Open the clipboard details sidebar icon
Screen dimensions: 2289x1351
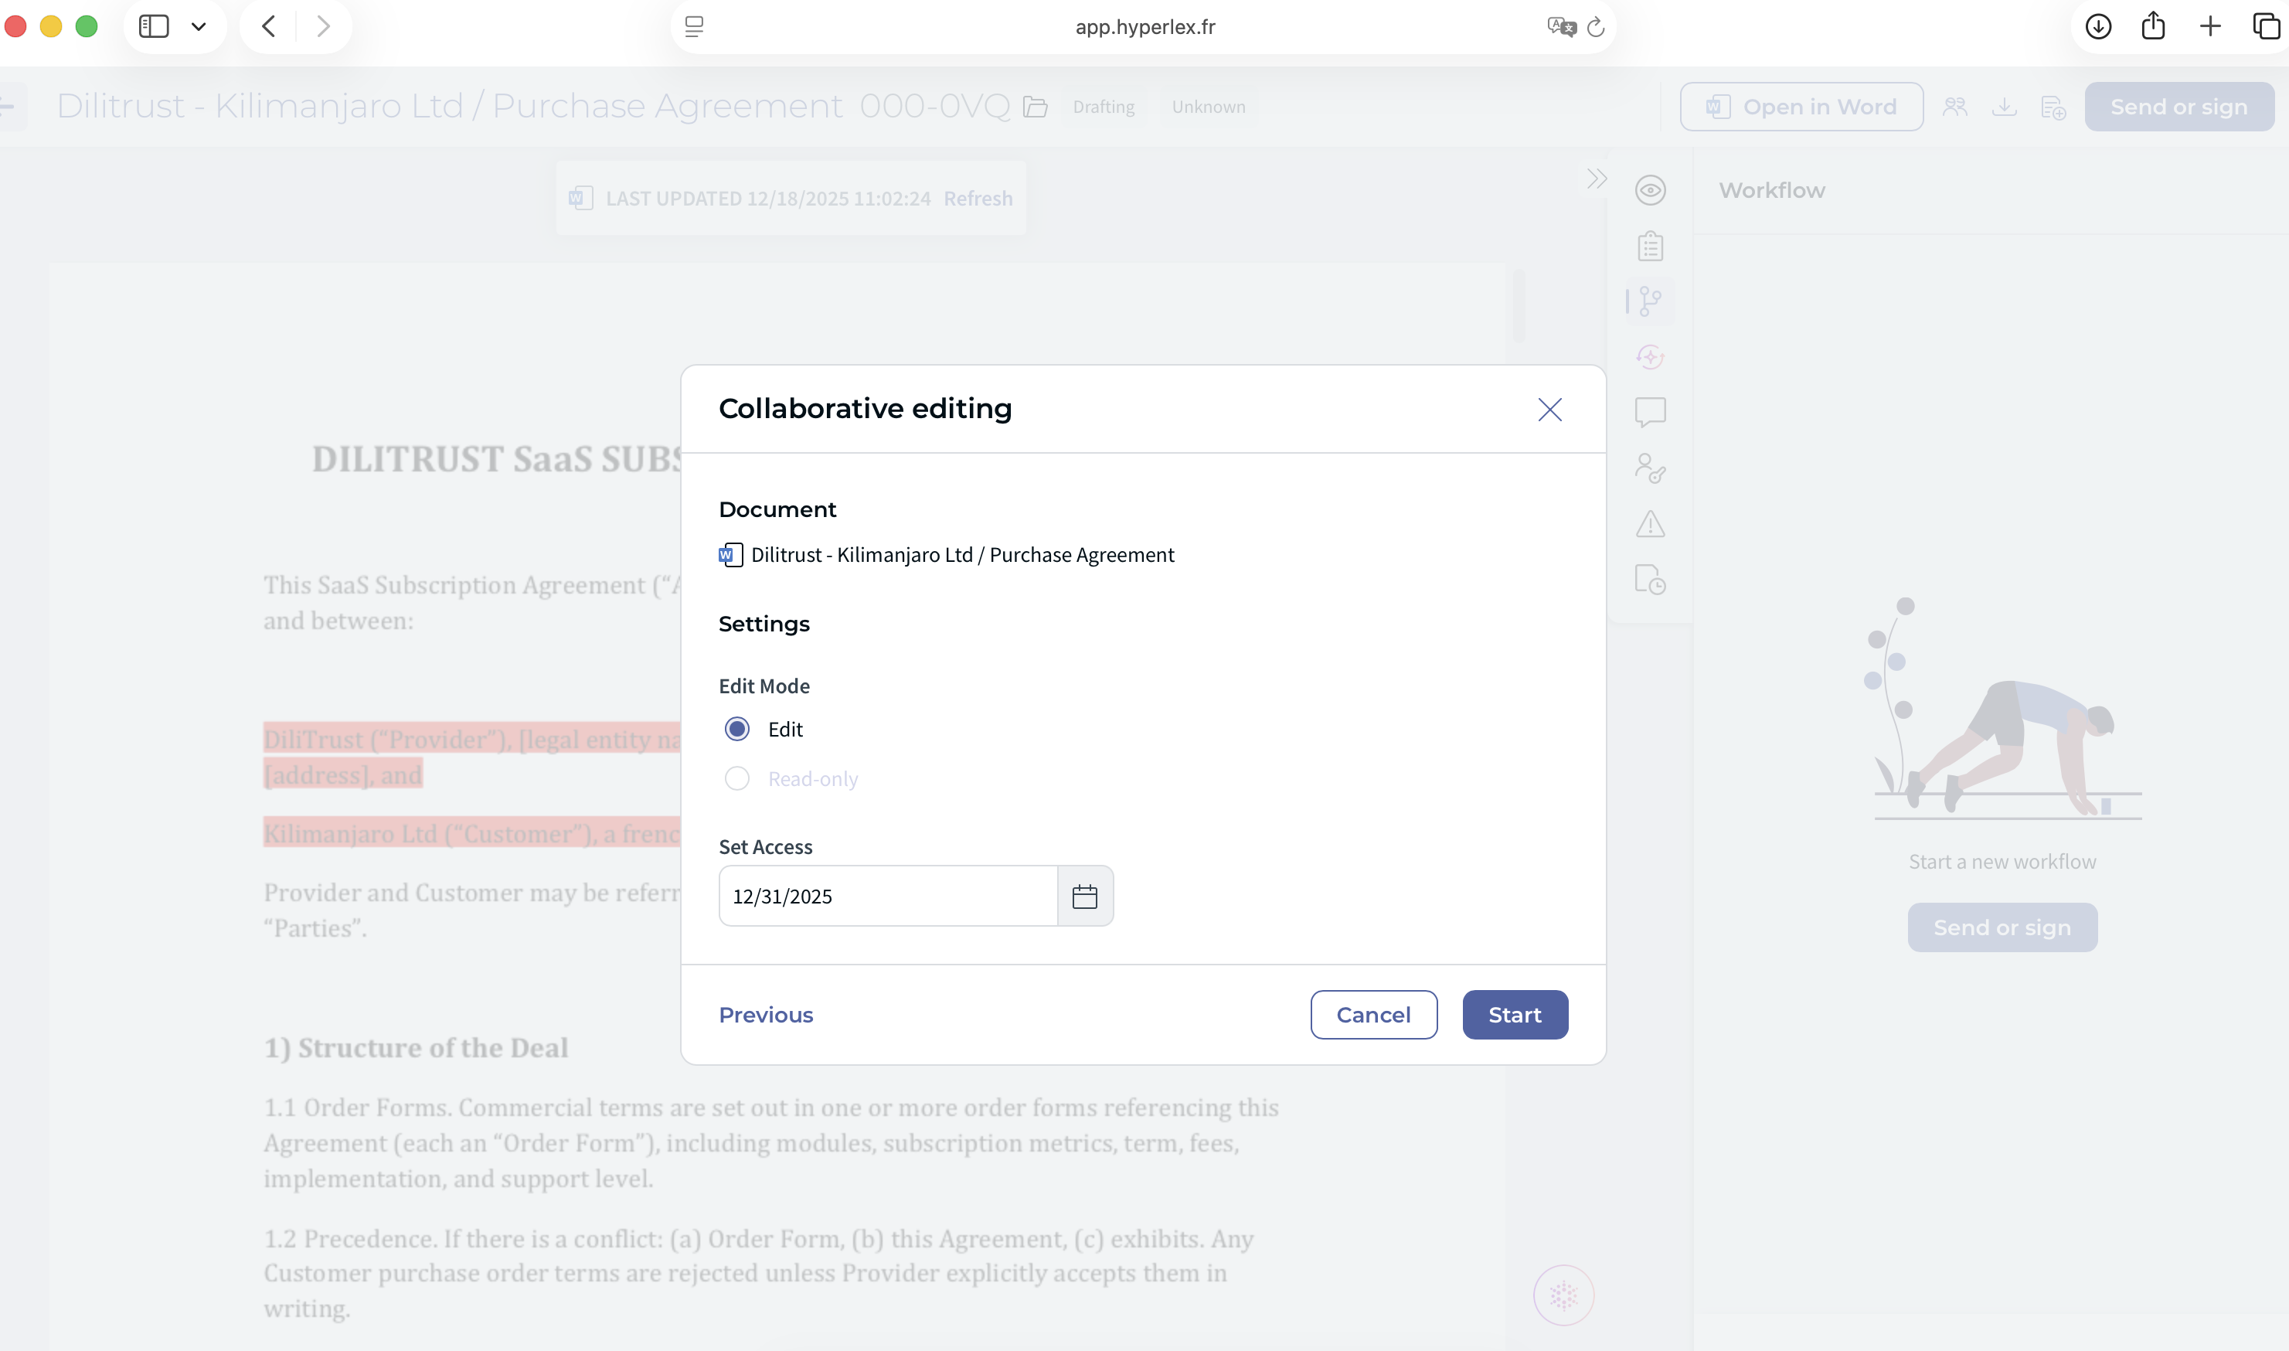(1649, 246)
